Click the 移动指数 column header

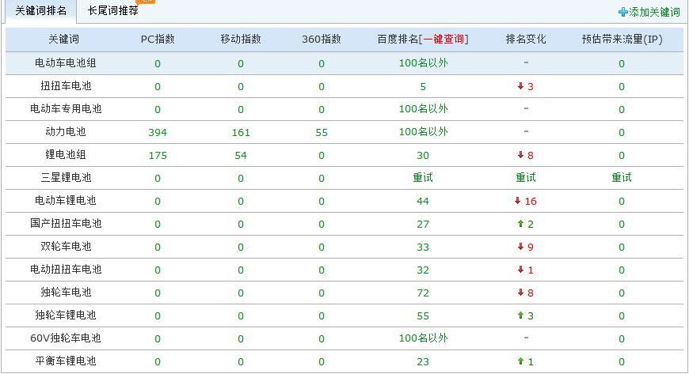[x=241, y=40]
